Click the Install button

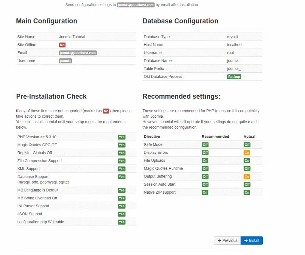click(251, 240)
